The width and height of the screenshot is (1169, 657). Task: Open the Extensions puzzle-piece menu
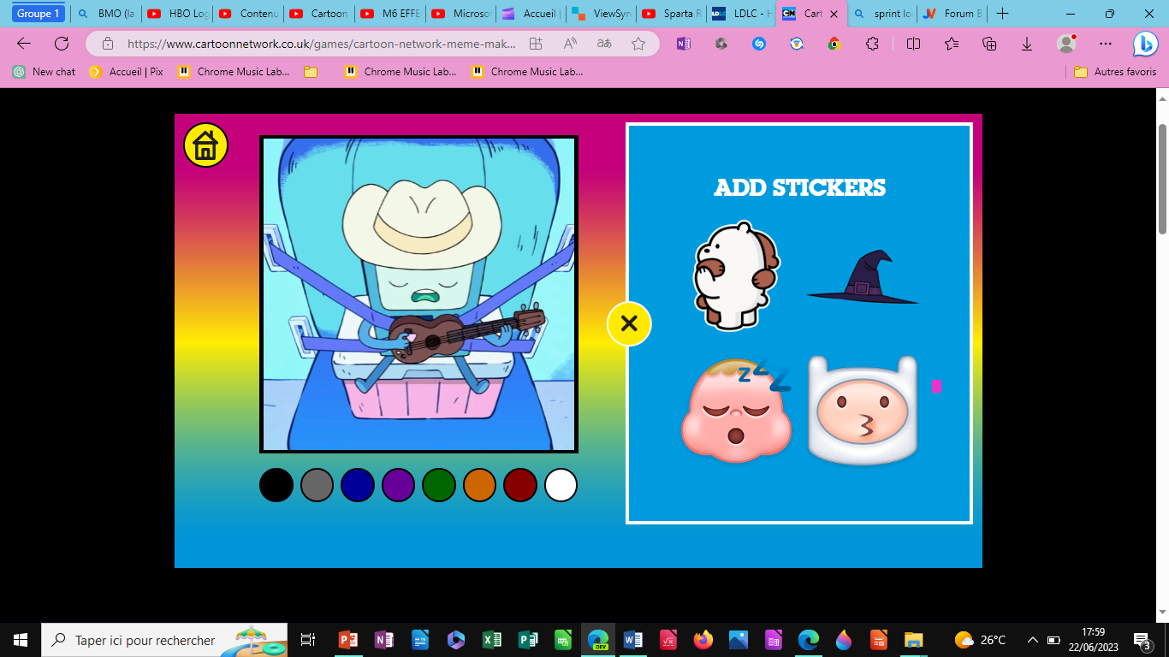872,44
